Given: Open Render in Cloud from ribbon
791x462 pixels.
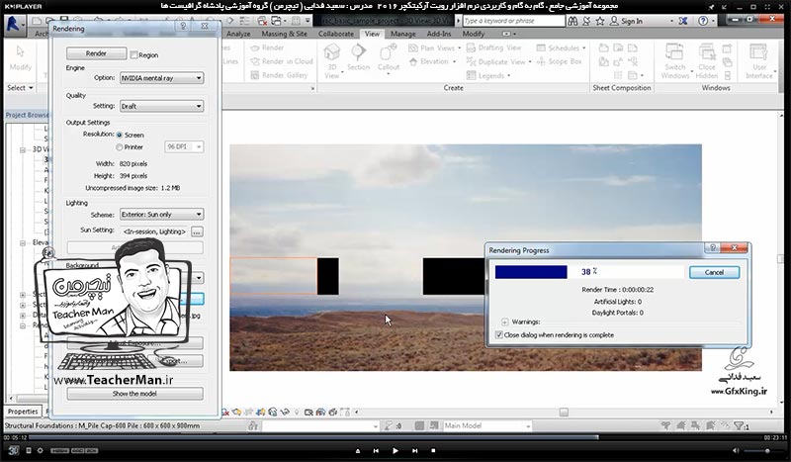Looking at the screenshot, I should click(282, 61).
